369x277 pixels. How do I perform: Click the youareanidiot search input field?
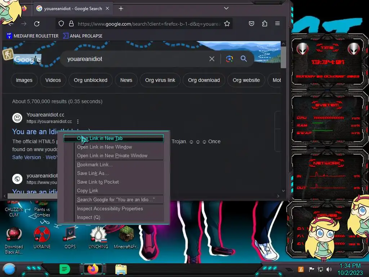click(x=137, y=59)
